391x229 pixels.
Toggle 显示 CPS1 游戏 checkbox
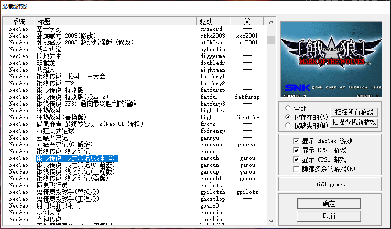click(296, 159)
